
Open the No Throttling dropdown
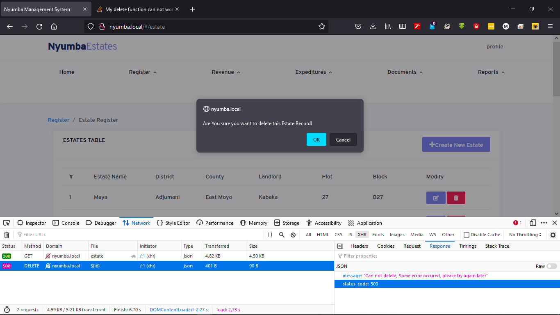525,235
